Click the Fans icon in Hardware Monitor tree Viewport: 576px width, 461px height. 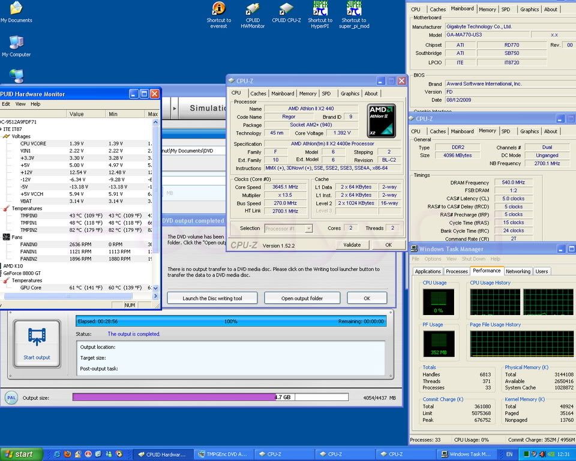[6, 237]
